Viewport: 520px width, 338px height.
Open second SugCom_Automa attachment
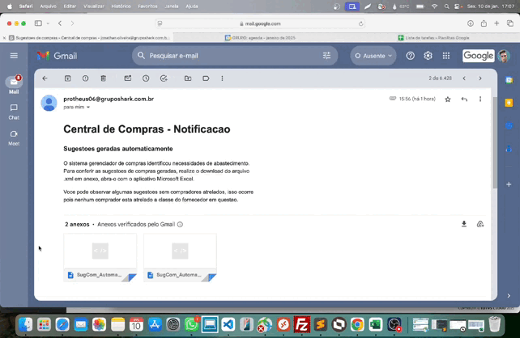click(180, 258)
